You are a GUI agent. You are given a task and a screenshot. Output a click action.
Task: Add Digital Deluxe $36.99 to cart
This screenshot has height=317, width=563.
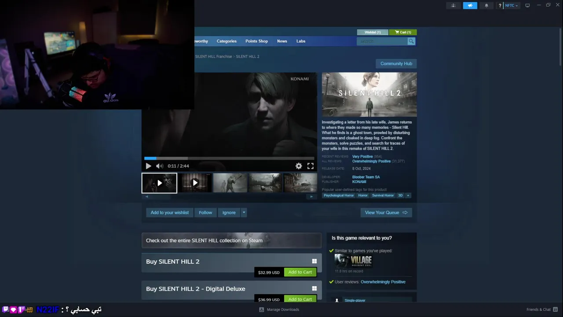point(300,299)
